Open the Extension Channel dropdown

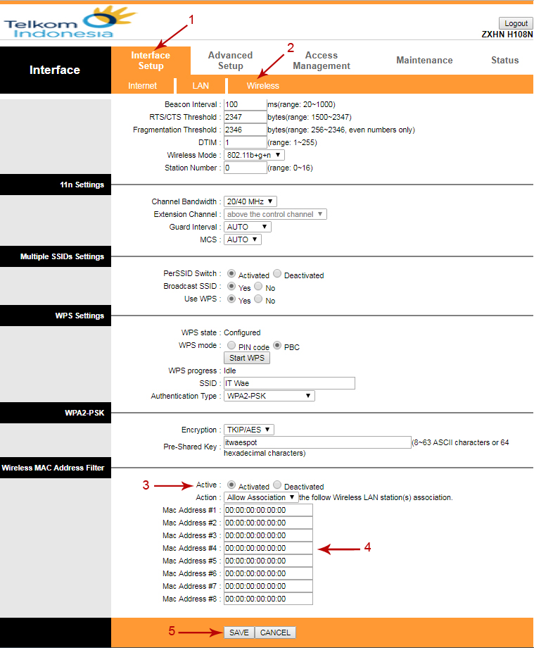pyautogui.click(x=275, y=214)
